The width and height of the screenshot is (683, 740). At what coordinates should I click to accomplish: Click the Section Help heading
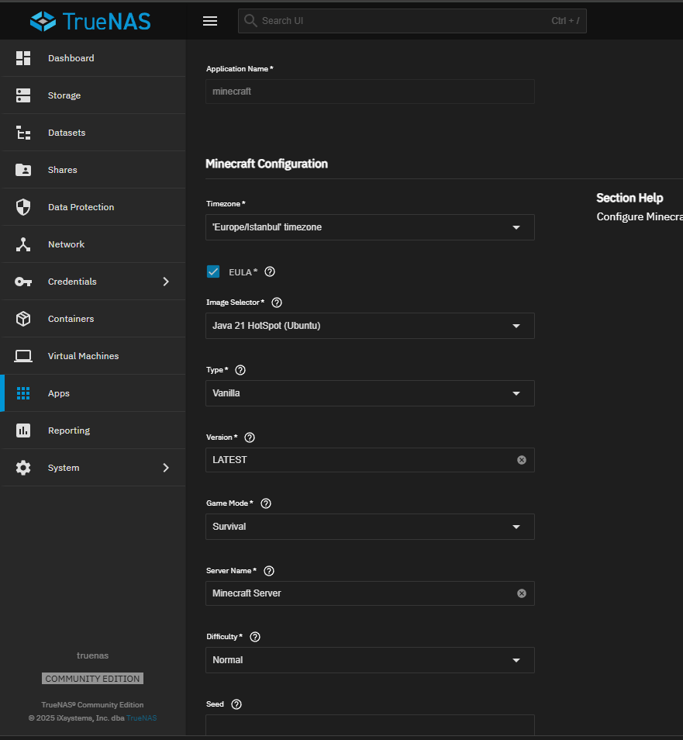[x=630, y=198]
